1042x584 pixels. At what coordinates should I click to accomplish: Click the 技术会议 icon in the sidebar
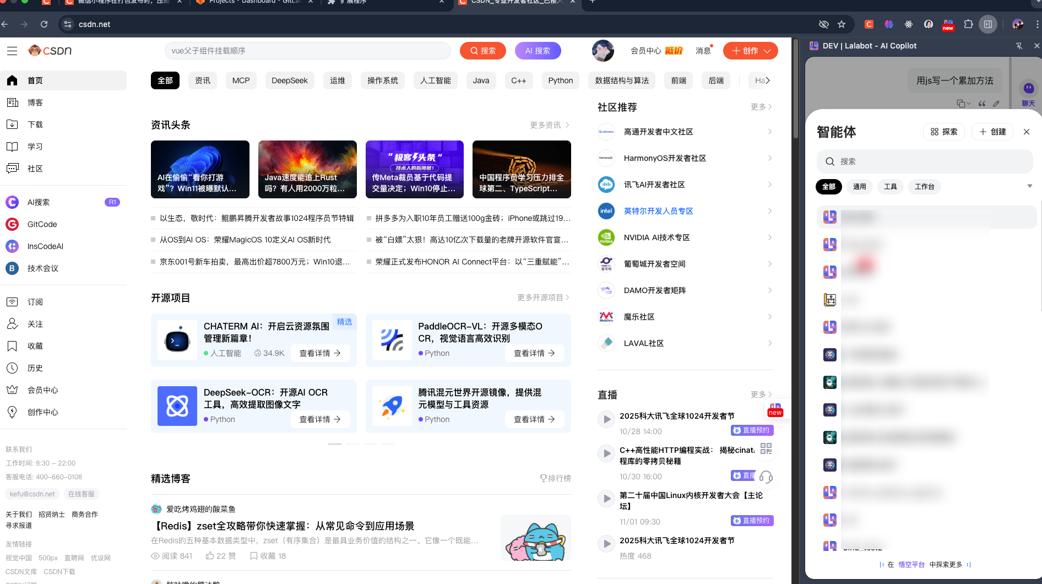click(12, 268)
